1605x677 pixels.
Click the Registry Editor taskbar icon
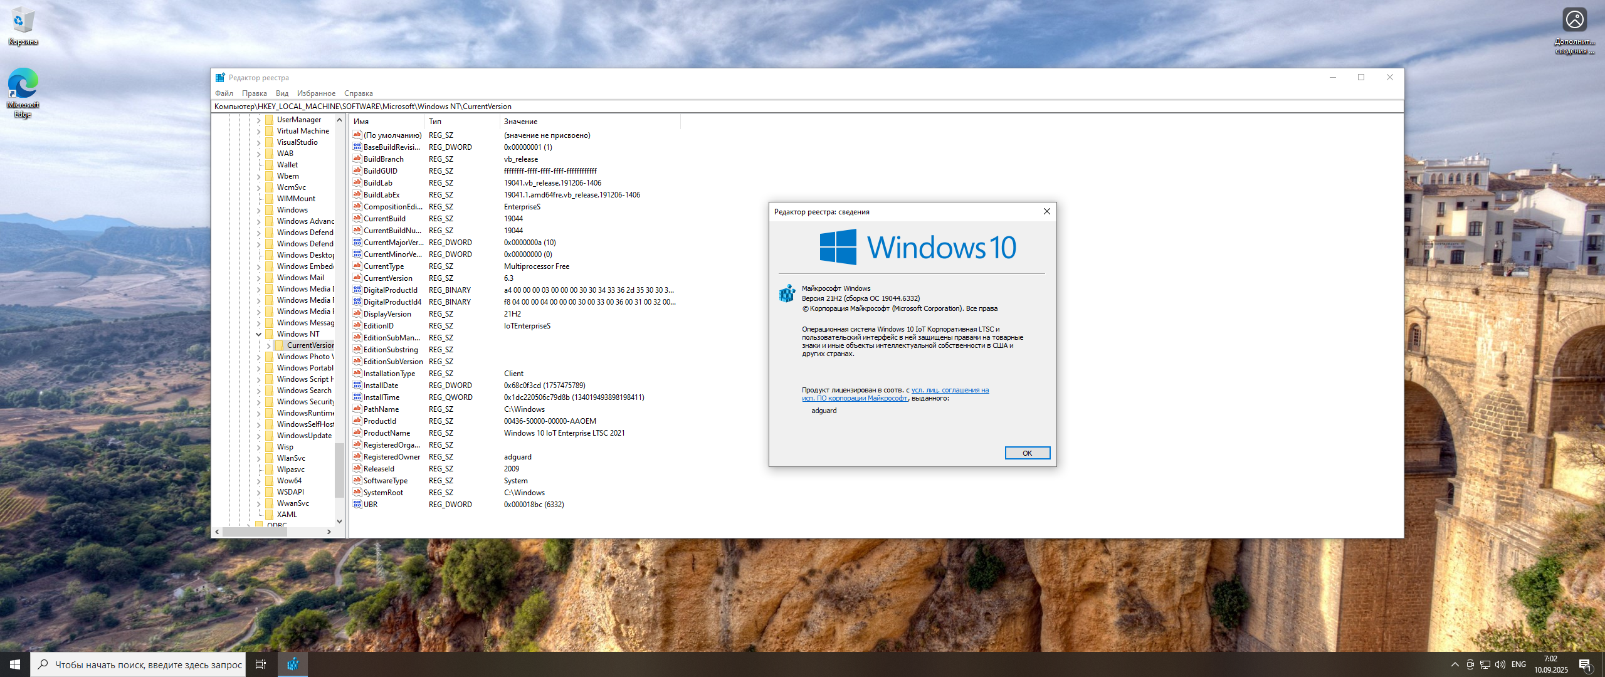(x=292, y=664)
